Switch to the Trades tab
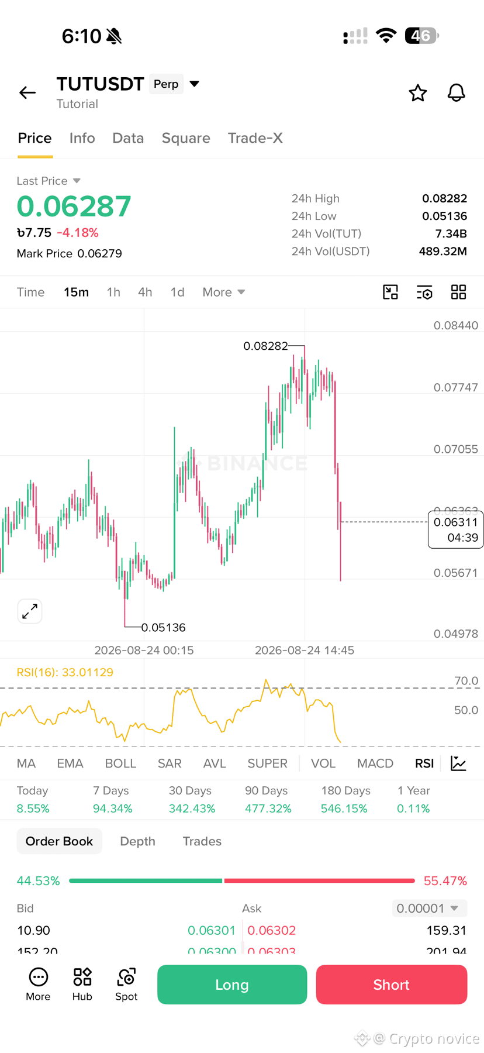The image size is (484, 1053). [x=202, y=841]
